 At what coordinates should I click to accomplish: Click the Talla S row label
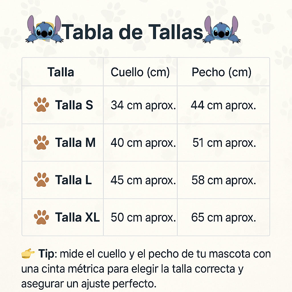(74, 105)
